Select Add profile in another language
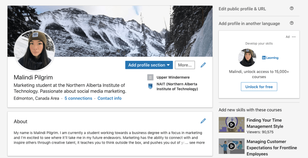 point(249,23)
